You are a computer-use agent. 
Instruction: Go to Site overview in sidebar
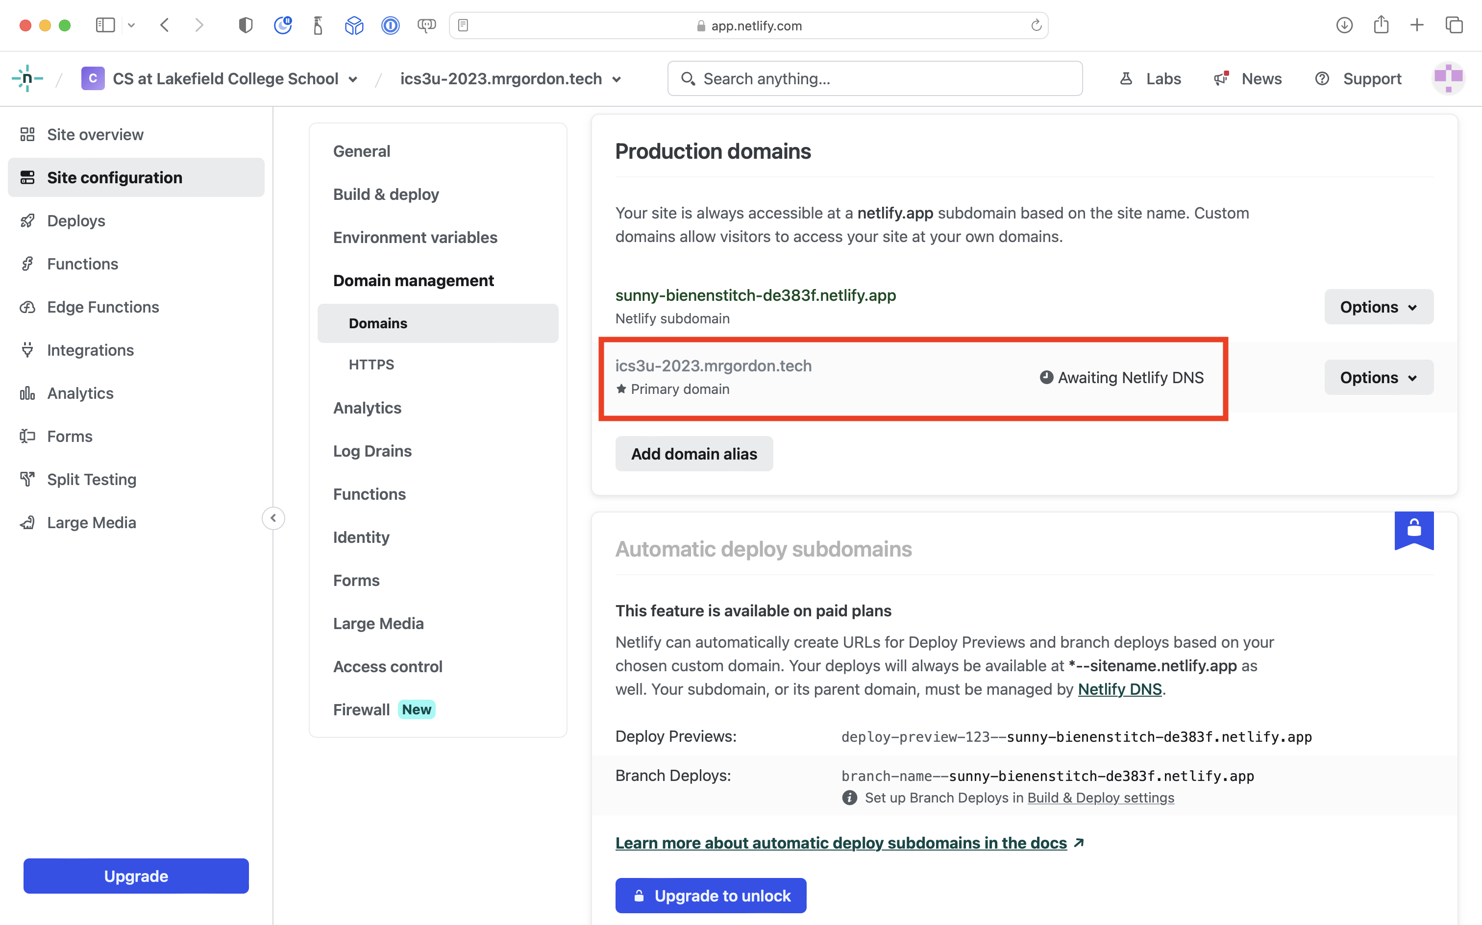pos(136,135)
